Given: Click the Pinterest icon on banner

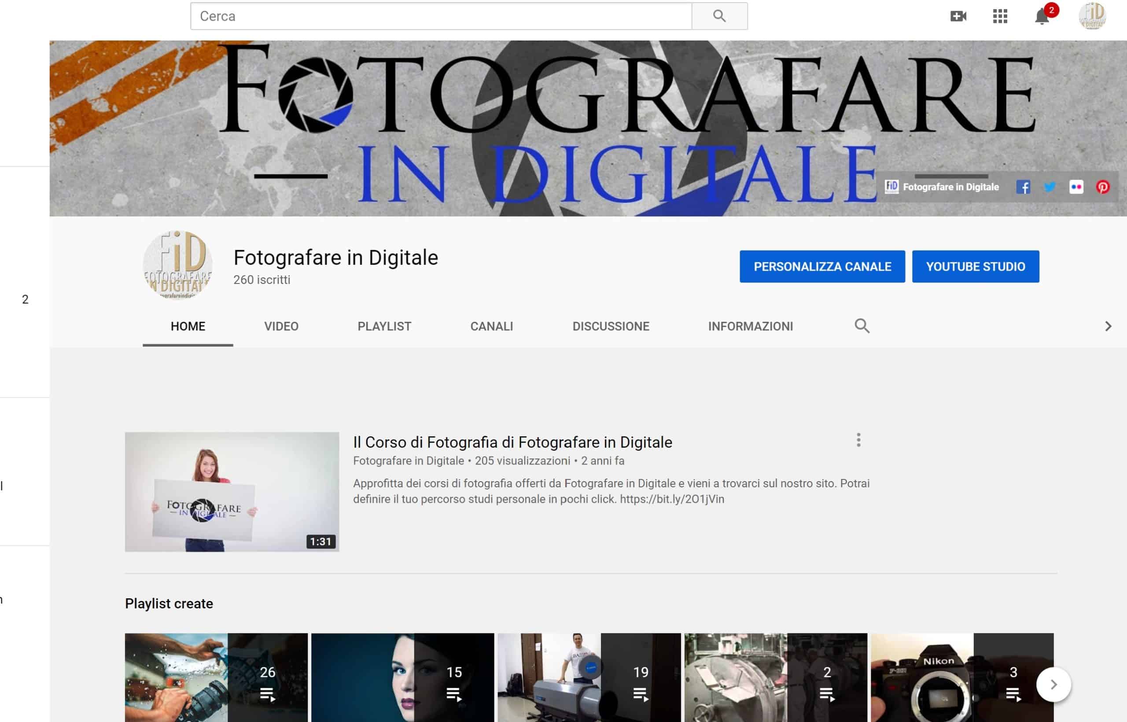Looking at the screenshot, I should 1103,187.
